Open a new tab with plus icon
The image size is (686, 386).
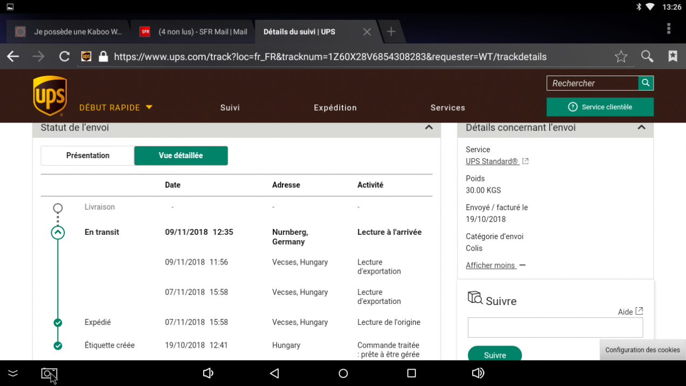click(x=391, y=32)
